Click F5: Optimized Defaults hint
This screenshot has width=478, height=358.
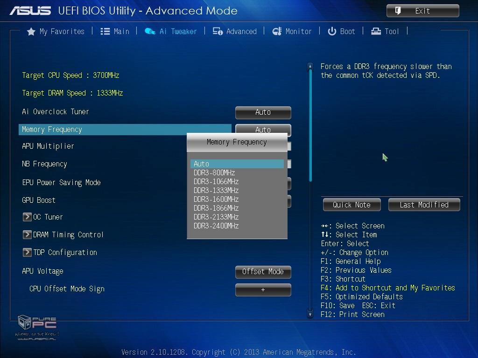point(362,296)
